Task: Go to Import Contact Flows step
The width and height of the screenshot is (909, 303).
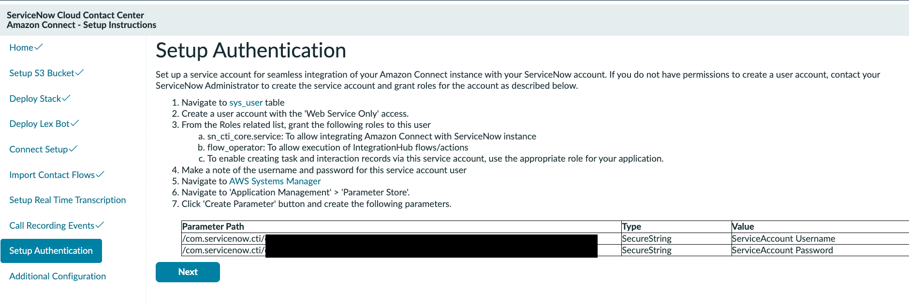Action: point(52,175)
